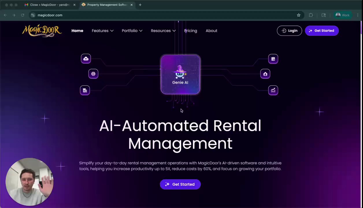Close the Close + MagicDoor Gmail tab
The width and height of the screenshot is (363, 208).
[74, 5]
